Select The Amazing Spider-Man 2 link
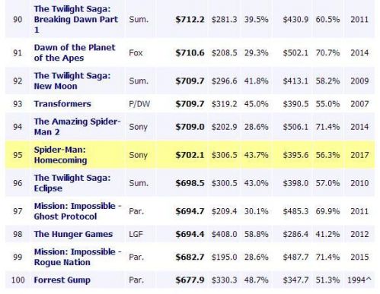This screenshot has height=294, width=380. coord(77,127)
